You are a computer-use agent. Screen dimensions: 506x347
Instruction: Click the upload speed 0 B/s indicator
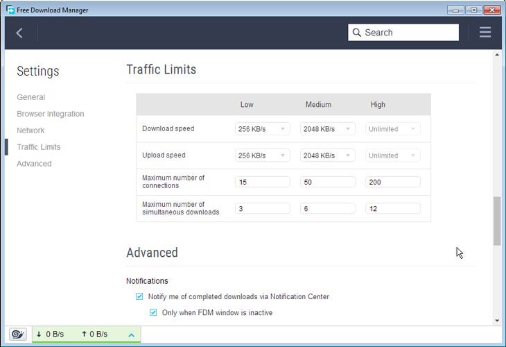[94, 334]
